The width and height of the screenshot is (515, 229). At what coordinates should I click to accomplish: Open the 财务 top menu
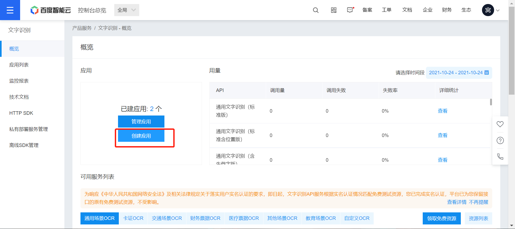click(x=447, y=10)
